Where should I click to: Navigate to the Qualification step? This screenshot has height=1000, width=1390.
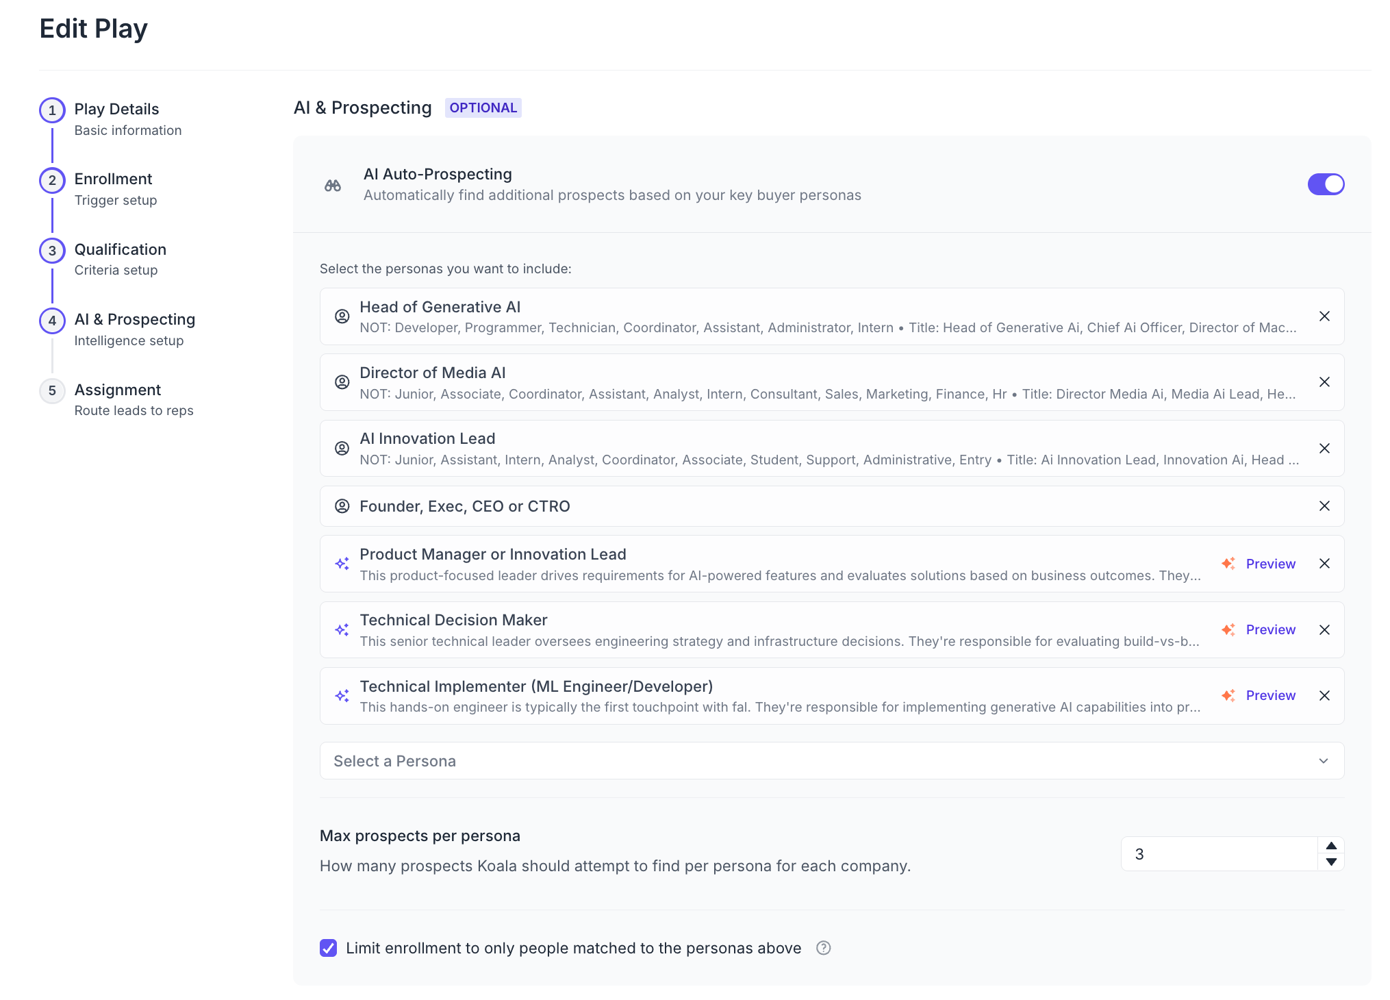(120, 250)
